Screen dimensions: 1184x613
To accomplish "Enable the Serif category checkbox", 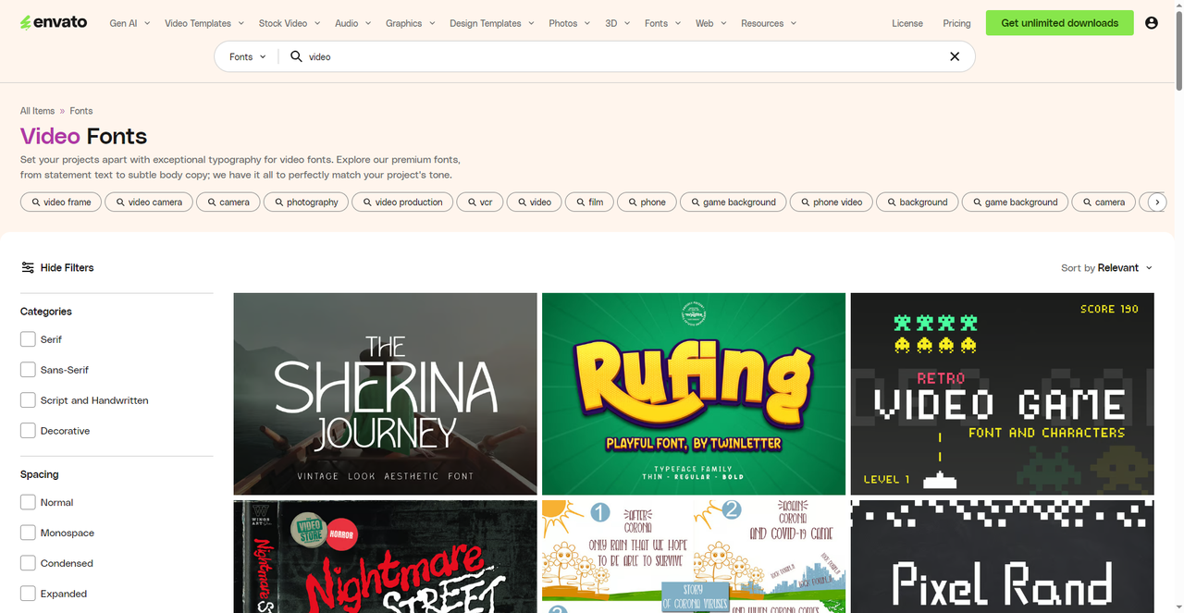I will 28,339.
